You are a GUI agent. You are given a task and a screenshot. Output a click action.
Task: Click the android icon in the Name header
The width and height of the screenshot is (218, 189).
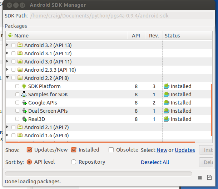(10, 35)
